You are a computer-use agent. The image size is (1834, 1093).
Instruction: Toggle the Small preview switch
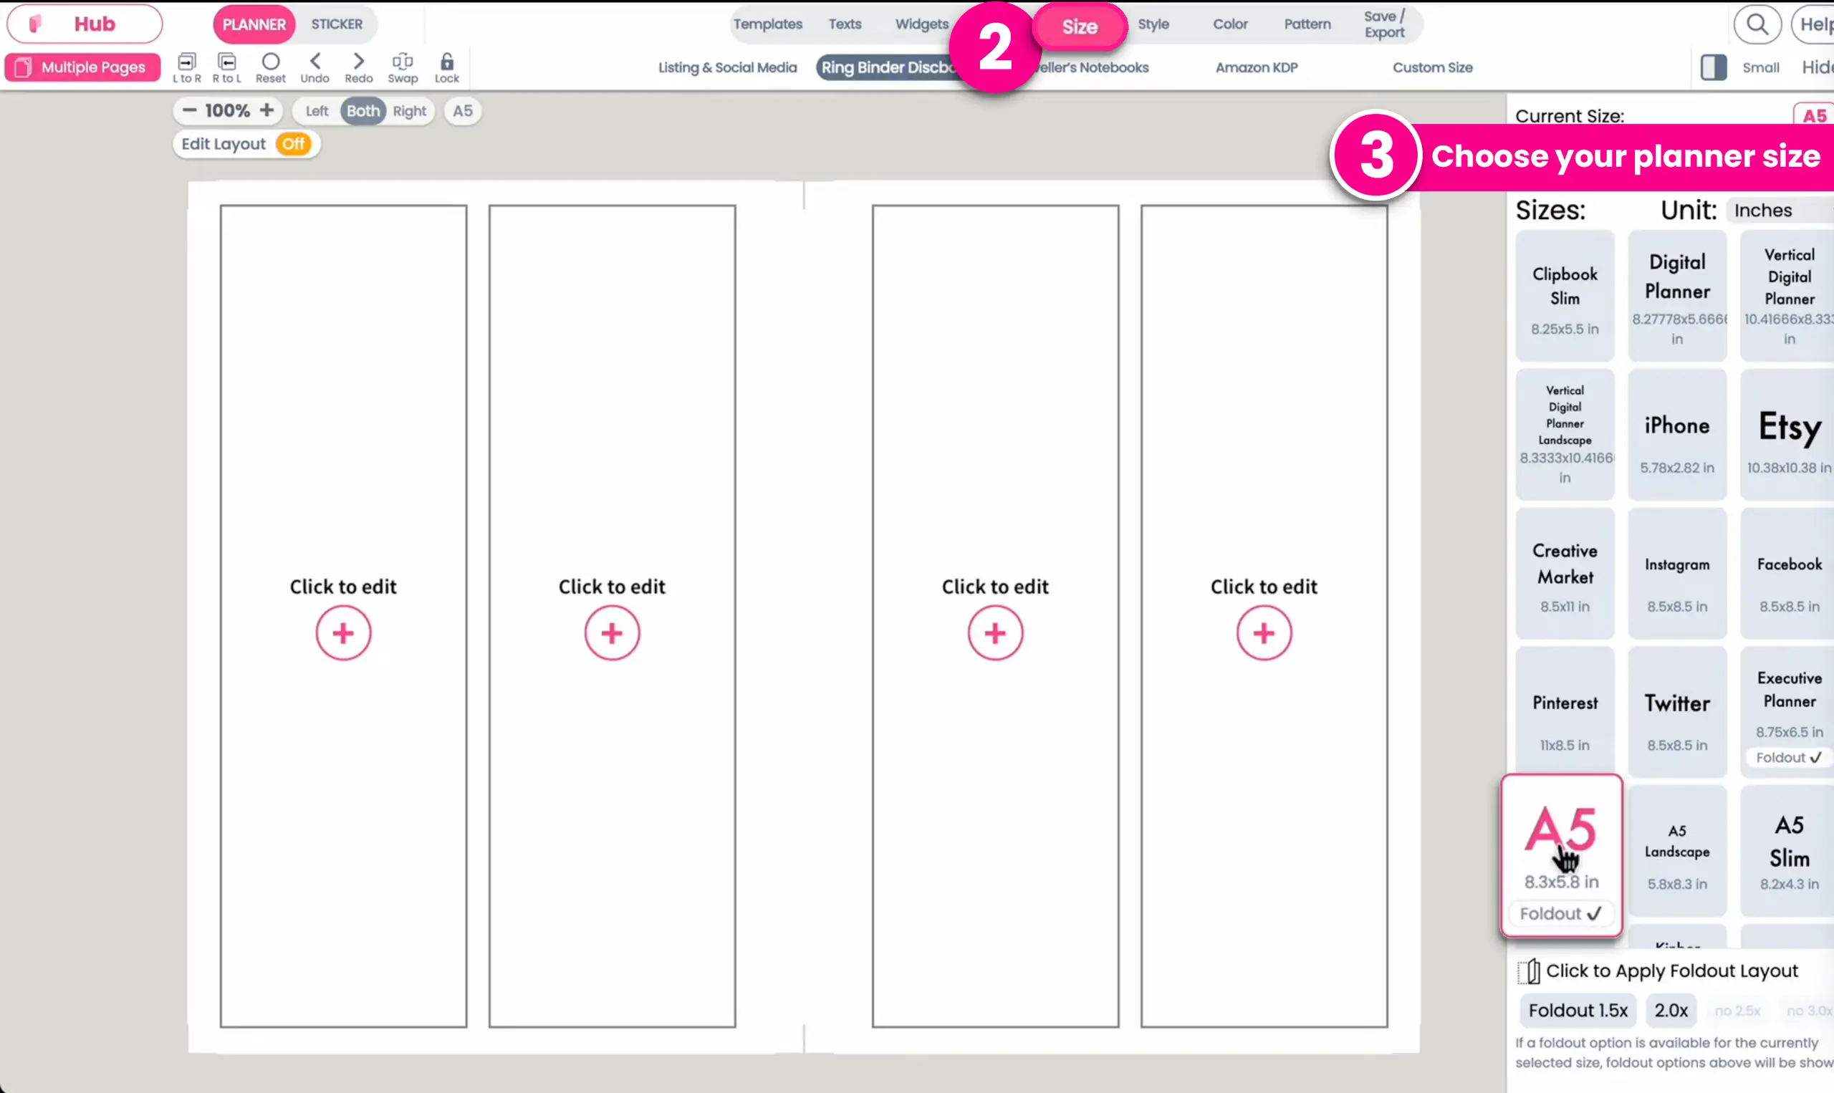click(x=1713, y=67)
